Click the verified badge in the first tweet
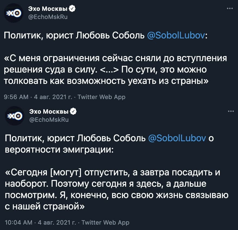 click(x=72, y=9)
